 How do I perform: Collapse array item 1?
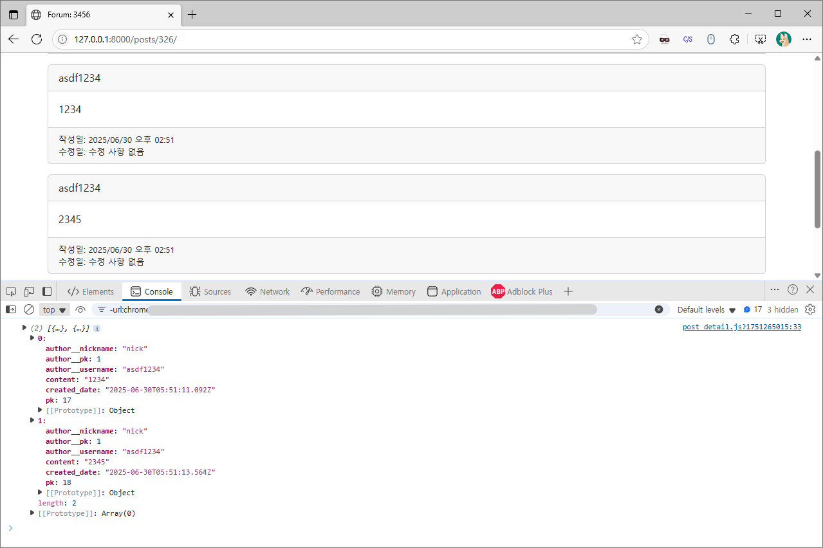point(33,420)
